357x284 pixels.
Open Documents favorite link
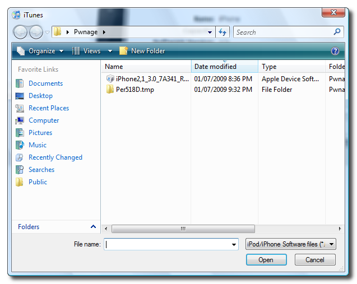tap(45, 83)
